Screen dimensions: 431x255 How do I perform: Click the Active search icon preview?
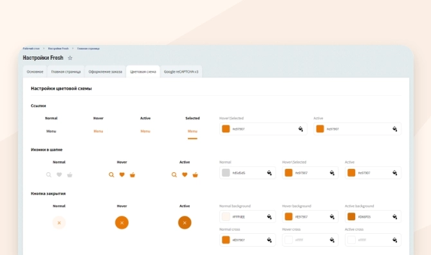click(x=174, y=175)
